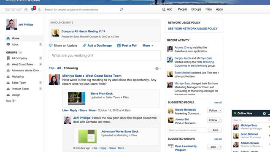This screenshot has height=152, width=270.
Task: Click the Inbox icon in sidebar
Action: [8, 44]
